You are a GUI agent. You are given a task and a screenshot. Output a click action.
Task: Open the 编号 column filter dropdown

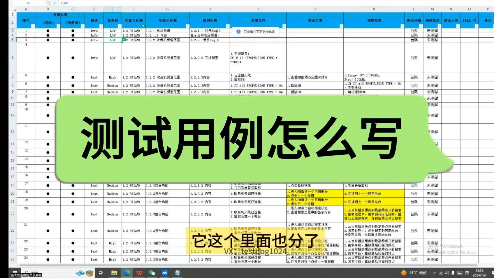click(x=33, y=26)
